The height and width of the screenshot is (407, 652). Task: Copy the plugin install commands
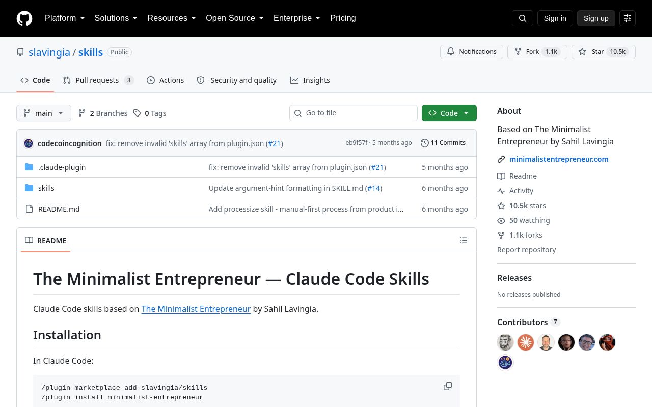(448, 386)
